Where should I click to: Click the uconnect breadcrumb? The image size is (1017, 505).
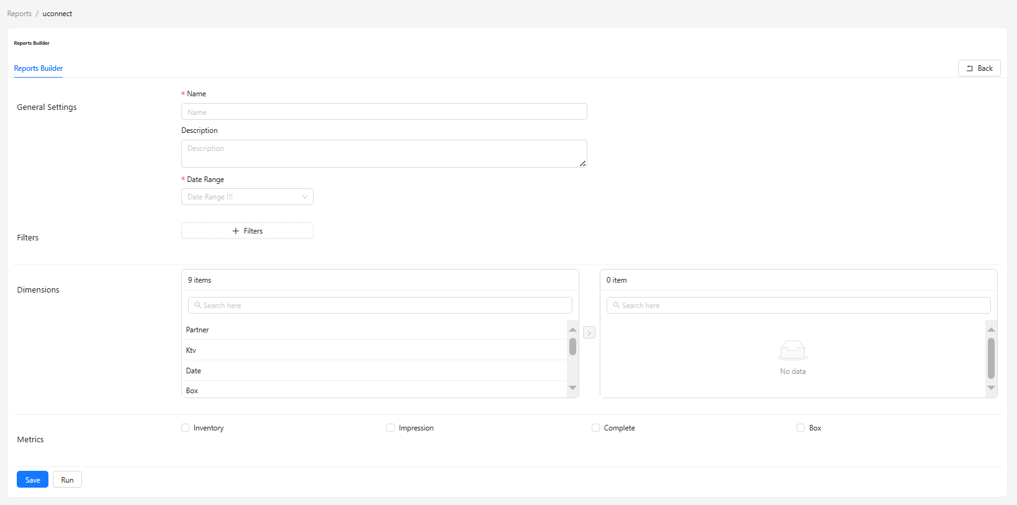[57, 14]
